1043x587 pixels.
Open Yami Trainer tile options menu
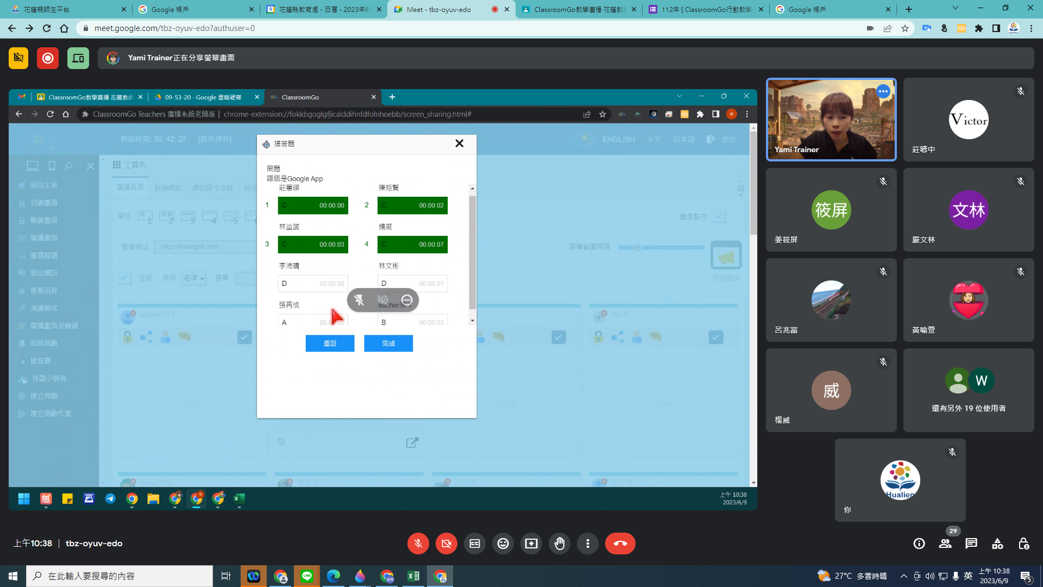[883, 91]
